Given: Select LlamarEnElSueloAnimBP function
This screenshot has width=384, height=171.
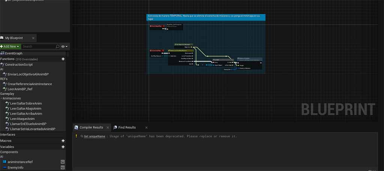Looking at the screenshot, I should pos(28,124).
